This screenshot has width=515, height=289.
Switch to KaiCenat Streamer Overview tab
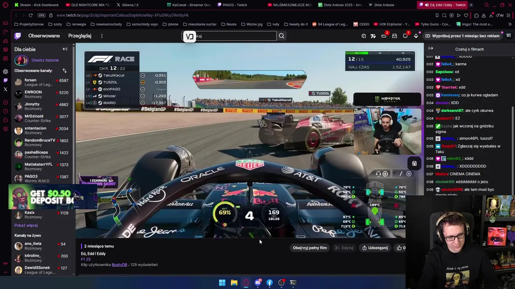(x=188, y=5)
